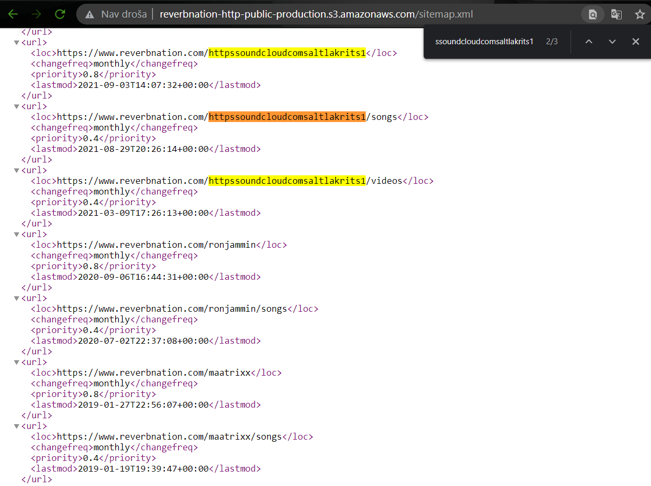Click the browser back arrow
Screen dimensions: 651x486
coord(13,14)
